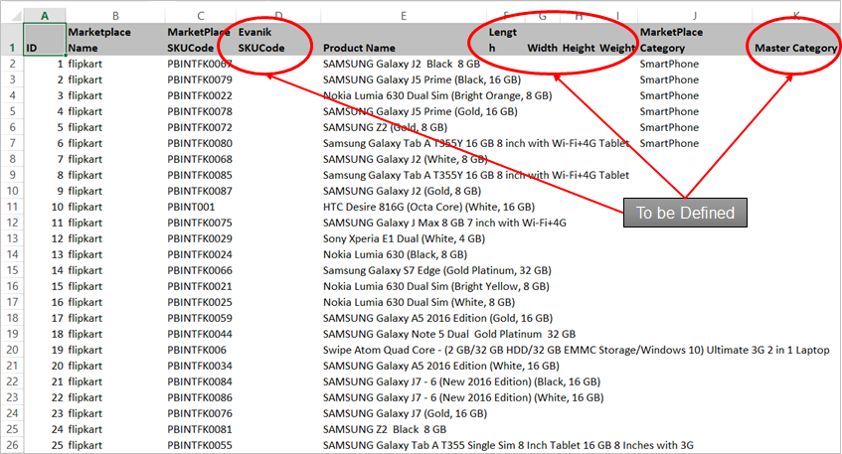Select flipkart cell for ID 25

(115, 445)
